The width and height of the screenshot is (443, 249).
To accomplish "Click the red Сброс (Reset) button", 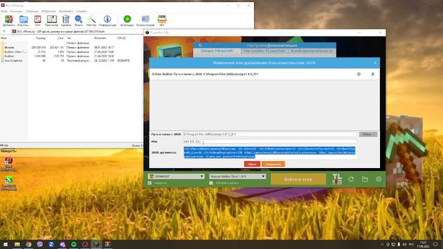I will (x=252, y=164).
